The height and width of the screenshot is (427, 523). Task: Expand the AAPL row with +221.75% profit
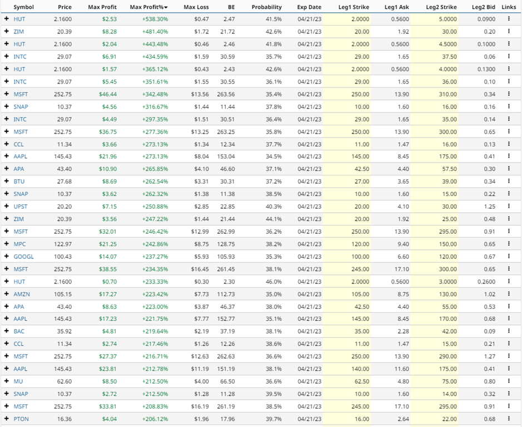click(x=6, y=318)
